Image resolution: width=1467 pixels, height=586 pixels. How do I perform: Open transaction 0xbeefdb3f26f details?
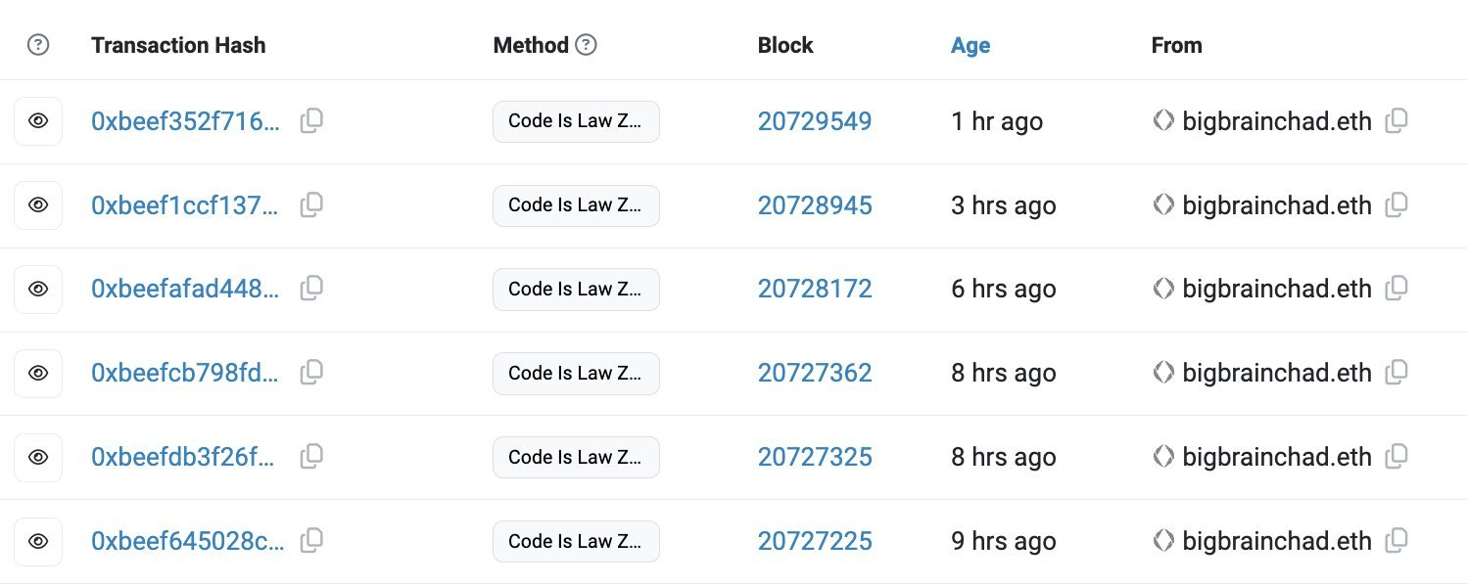[x=185, y=457]
